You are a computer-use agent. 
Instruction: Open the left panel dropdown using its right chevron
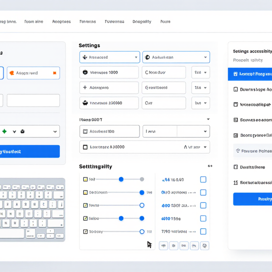(55, 132)
